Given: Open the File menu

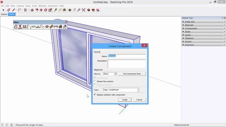Looking at the screenshot, I should (x=2, y=6).
